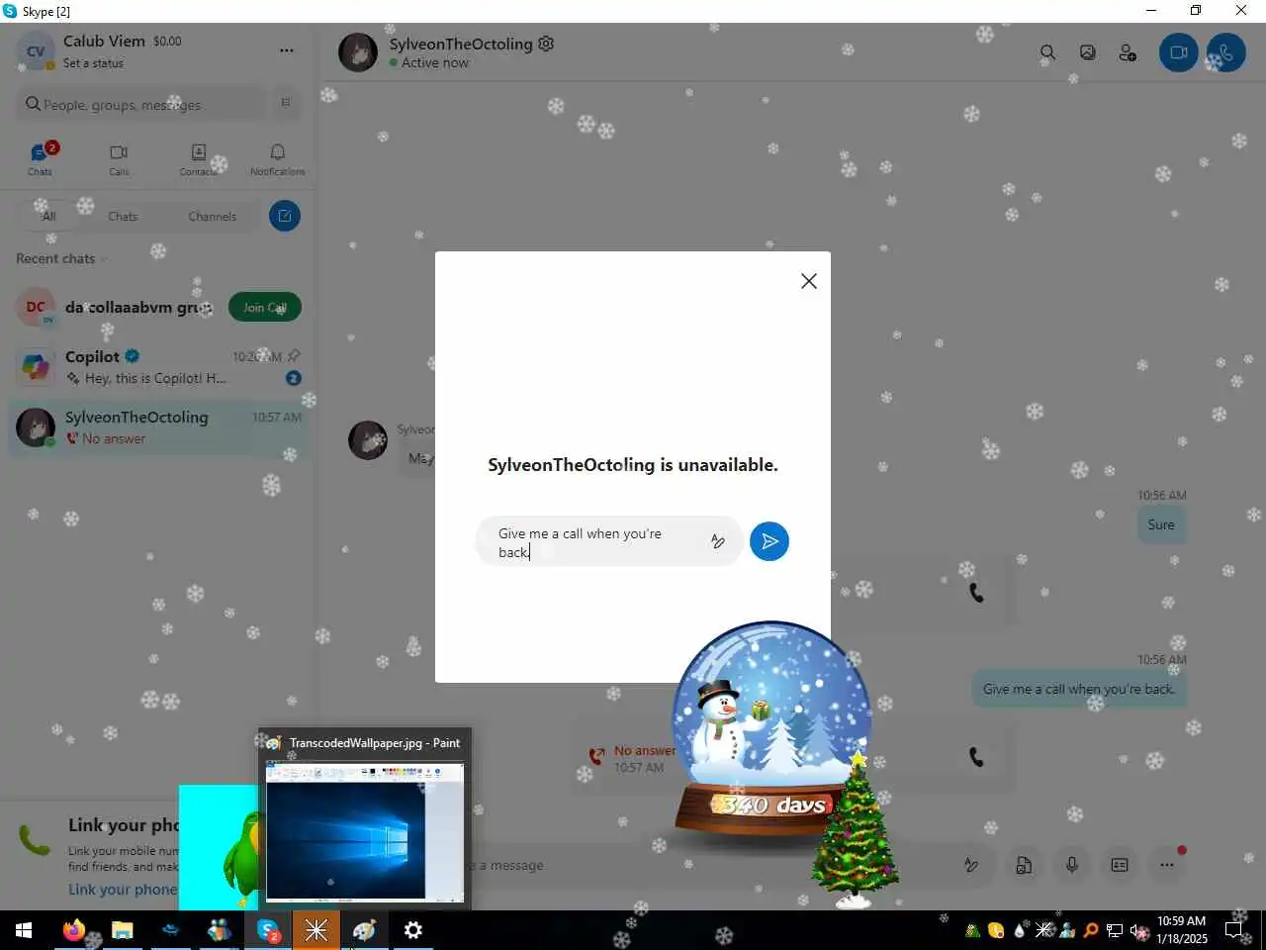The image size is (1266, 950).
Task: Expand the Recent chats dropdown
Action: click(x=61, y=258)
